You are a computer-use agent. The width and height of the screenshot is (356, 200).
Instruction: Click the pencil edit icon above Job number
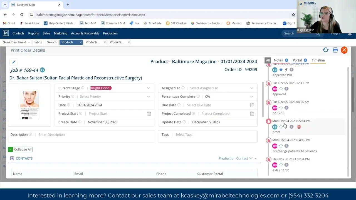pyautogui.click(x=14, y=62)
